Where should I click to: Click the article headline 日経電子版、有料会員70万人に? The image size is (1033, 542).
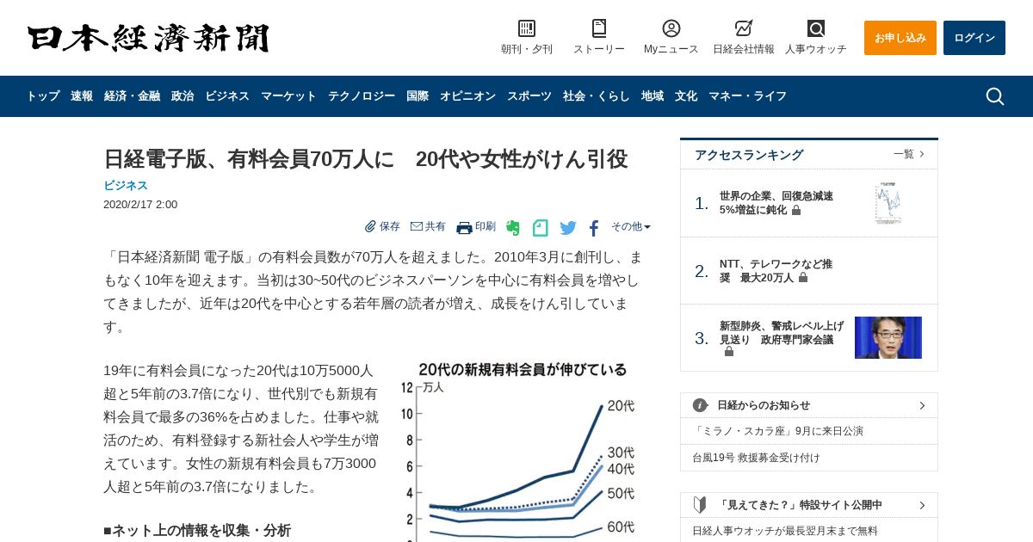pyautogui.click(x=365, y=159)
